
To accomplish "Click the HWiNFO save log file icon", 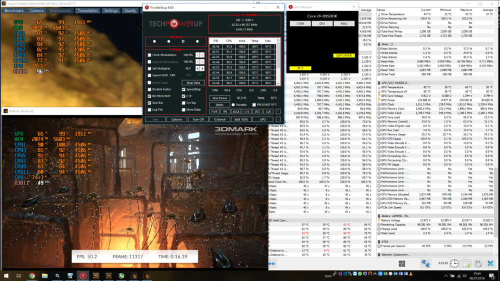I will (x=466, y=263).
